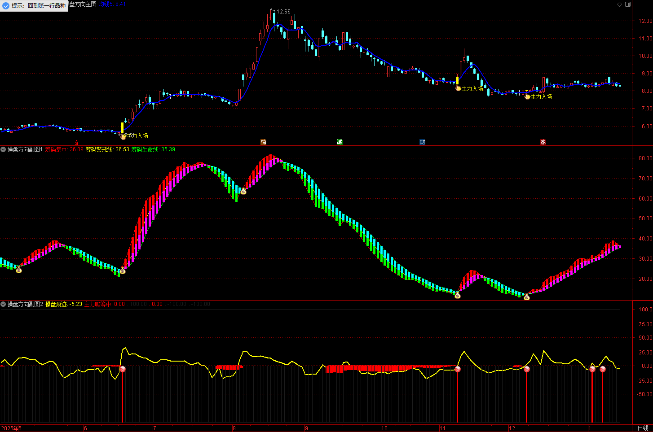Click the 操盘方向副图1 indicator title
Viewport: 653px width, 432px height.
click(x=25, y=149)
